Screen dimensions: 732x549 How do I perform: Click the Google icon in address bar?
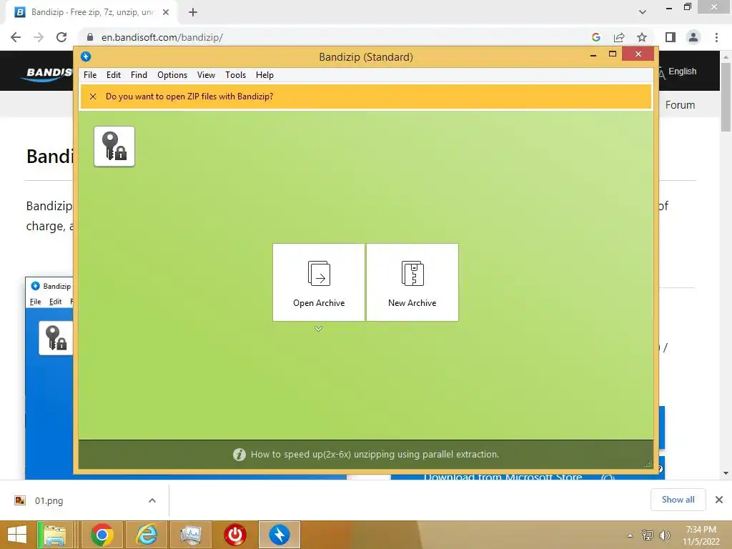[x=595, y=37]
